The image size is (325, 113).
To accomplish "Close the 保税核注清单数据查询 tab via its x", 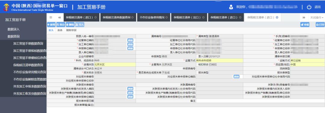I will pyautogui.click(x=132, y=18).
